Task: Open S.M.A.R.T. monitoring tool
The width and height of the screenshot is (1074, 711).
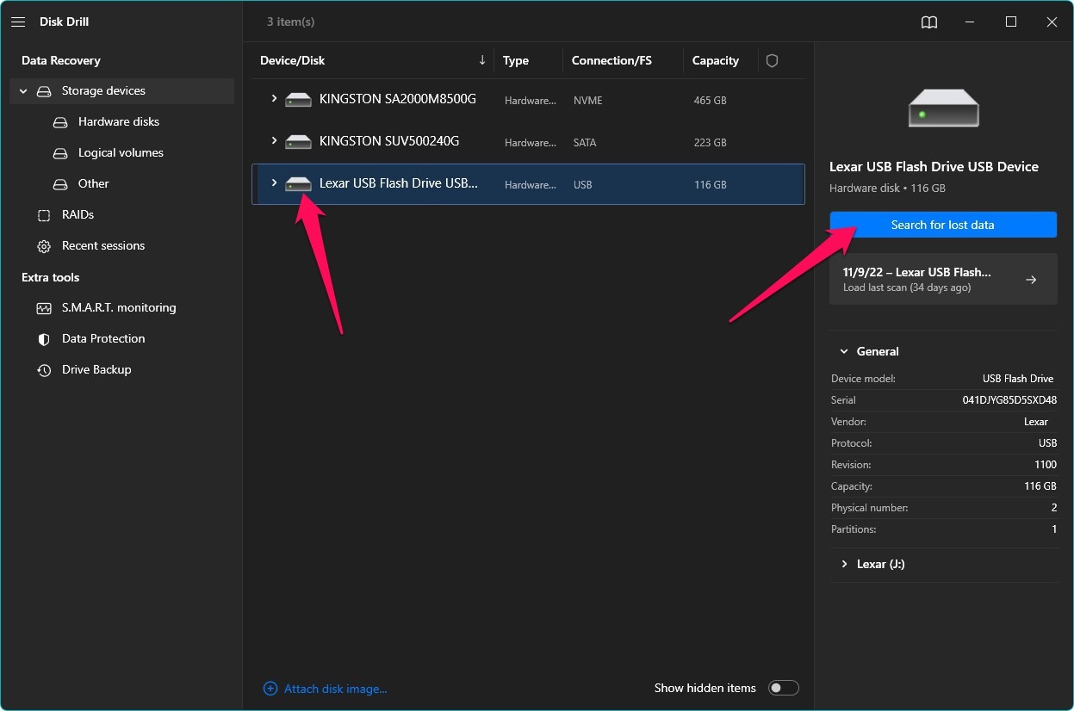Action: click(x=119, y=308)
